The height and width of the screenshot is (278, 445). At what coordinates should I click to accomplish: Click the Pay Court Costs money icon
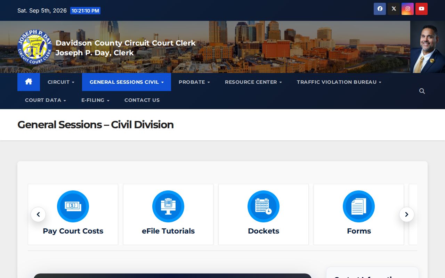coord(73,206)
